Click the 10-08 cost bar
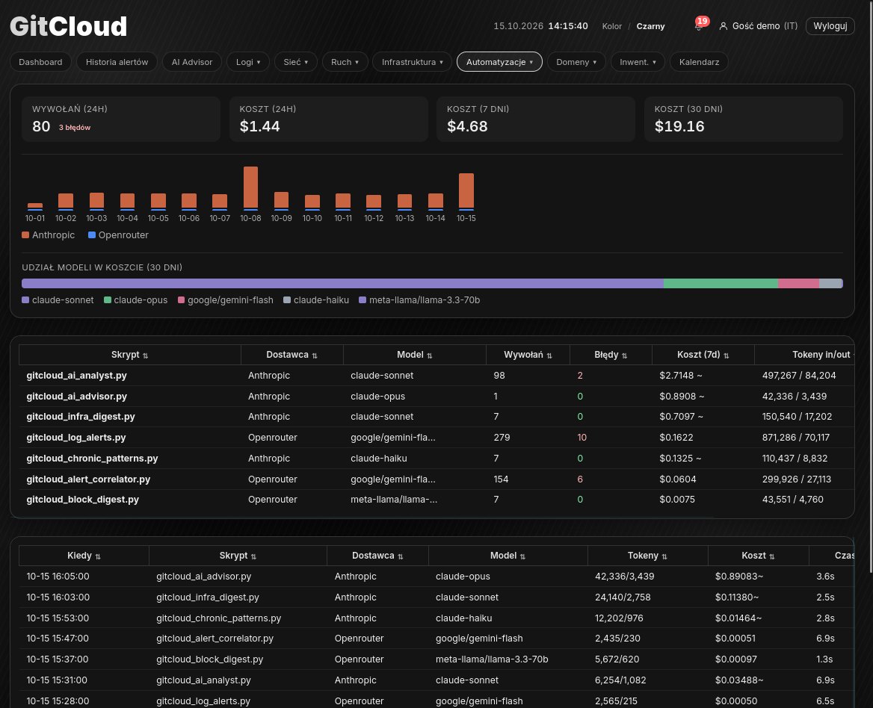873x708 pixels. click(x=250, y=188)
